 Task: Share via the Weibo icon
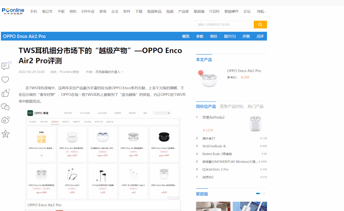point(5,120)
